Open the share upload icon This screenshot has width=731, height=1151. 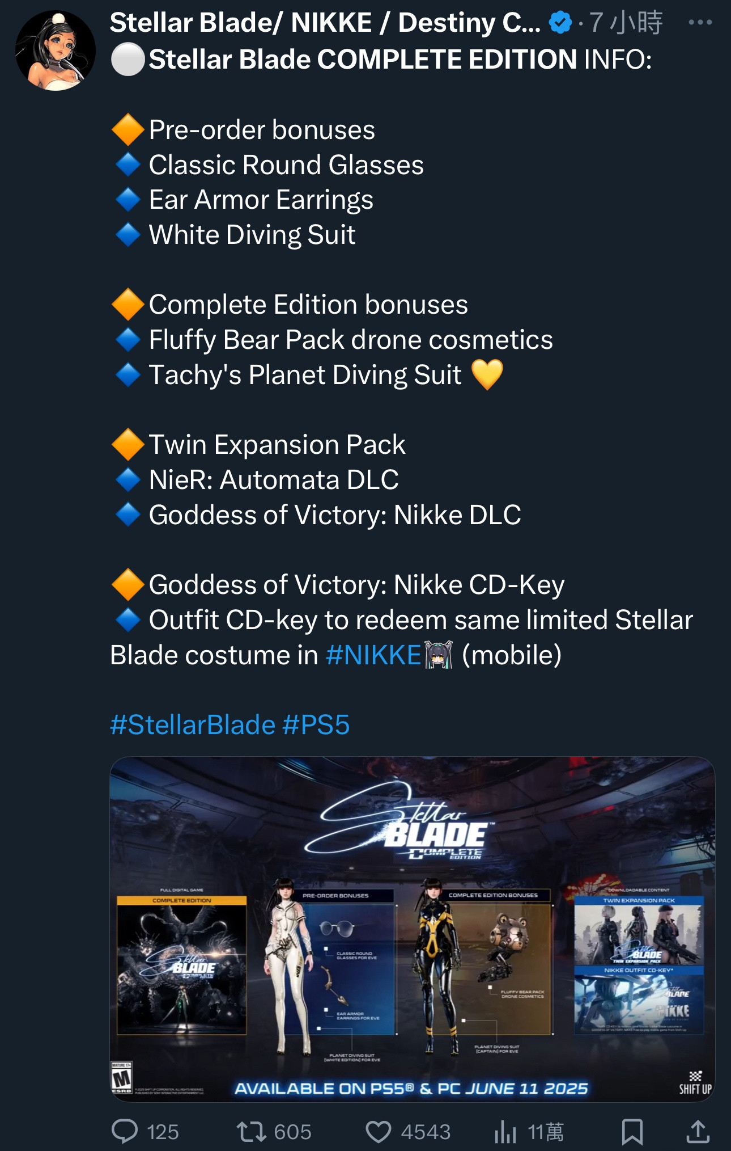click(698, 1132)
